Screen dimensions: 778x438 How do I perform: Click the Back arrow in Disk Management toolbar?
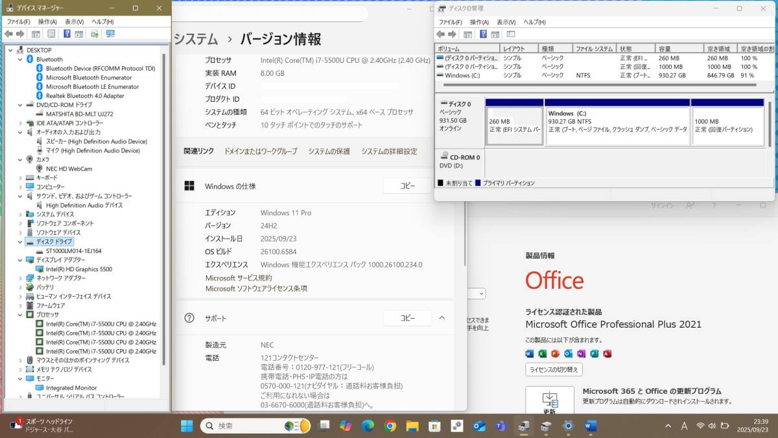tap(440, 34)
